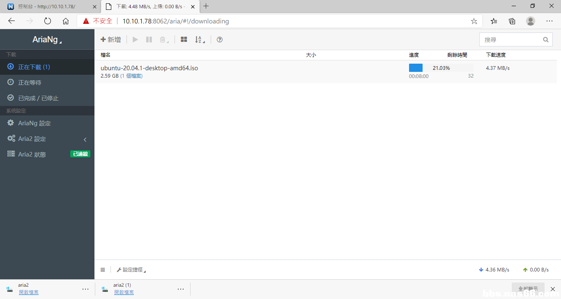The width and height of the screenshot is (561, 299).
Task: Click the global upload speed indicator
Action: pyautogui.click(x=536, y=270)
